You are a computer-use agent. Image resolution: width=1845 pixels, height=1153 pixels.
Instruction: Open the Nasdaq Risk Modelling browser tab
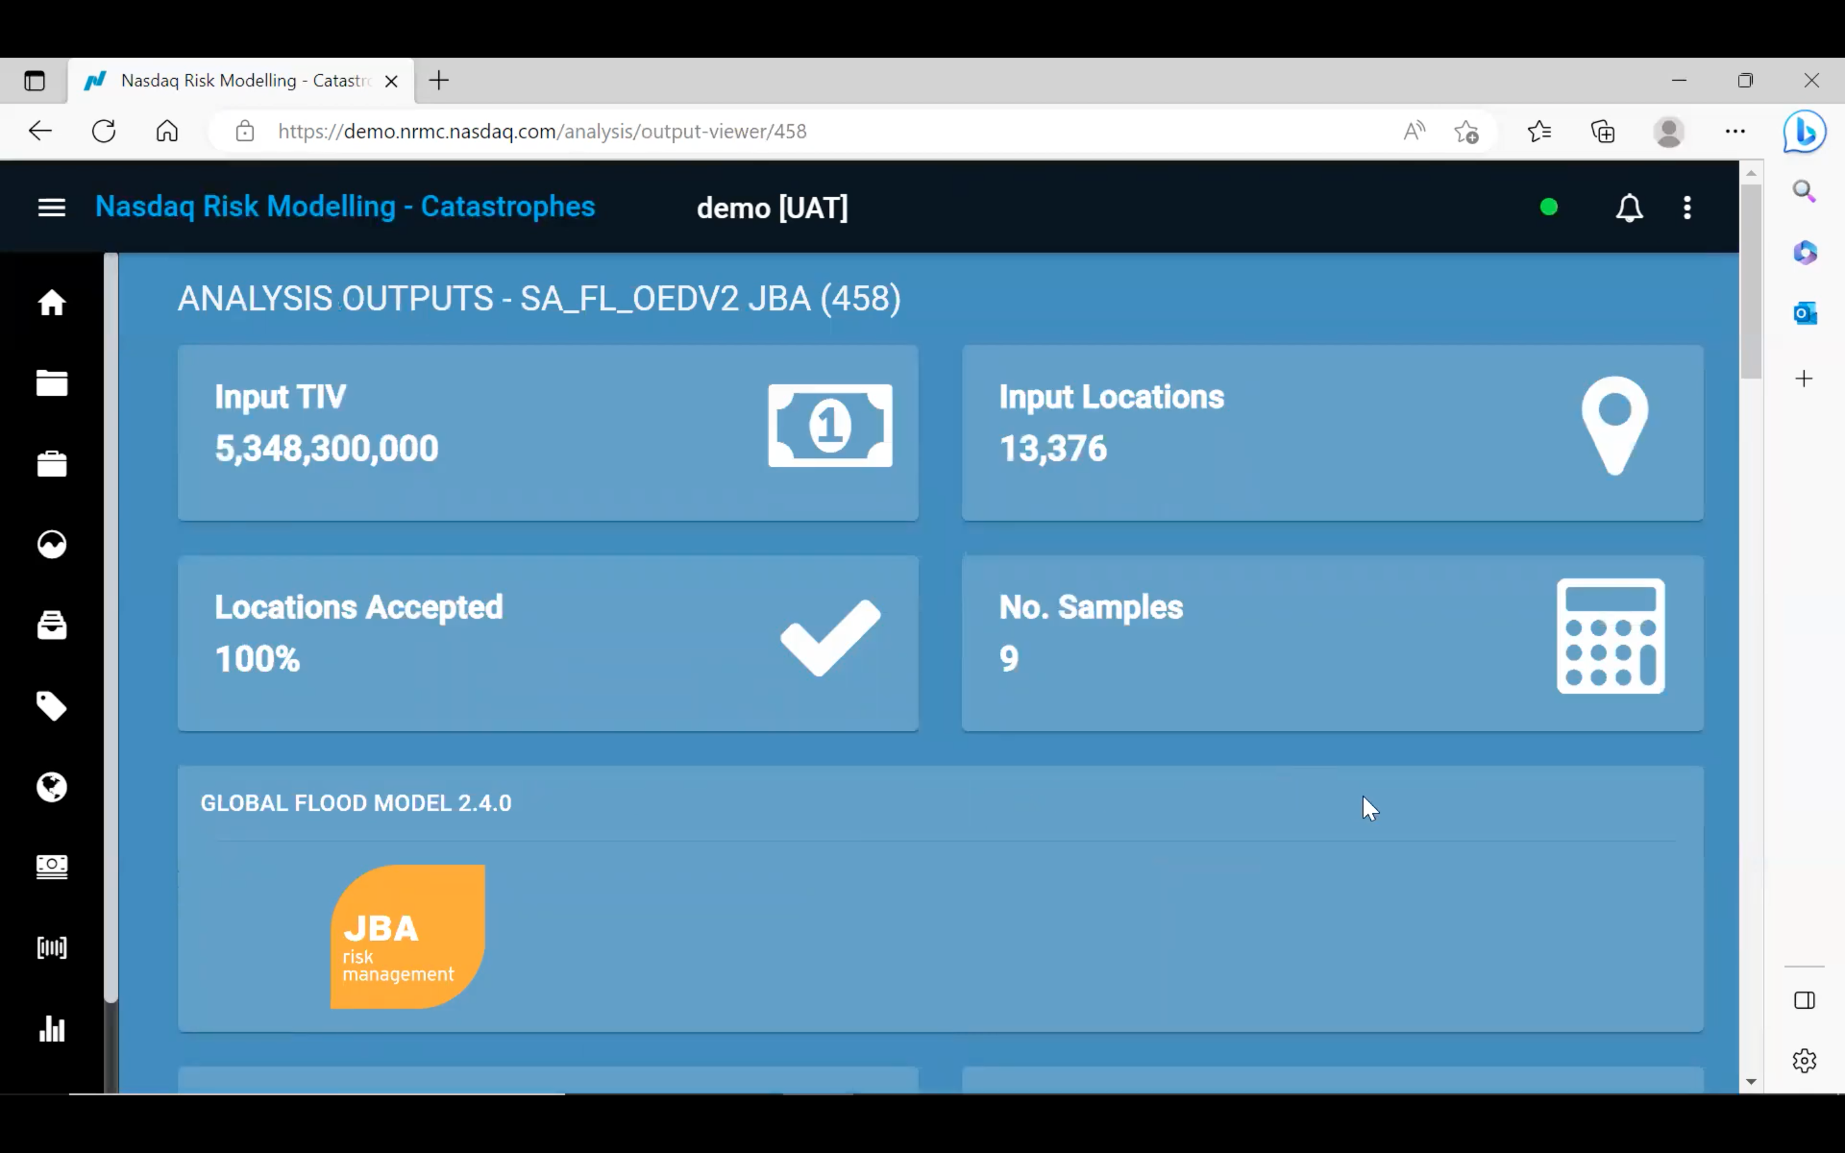[244, 81]
